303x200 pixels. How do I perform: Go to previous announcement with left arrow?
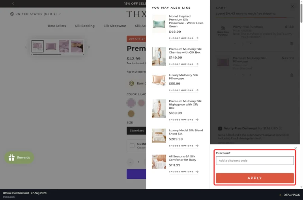click(13, 4)
